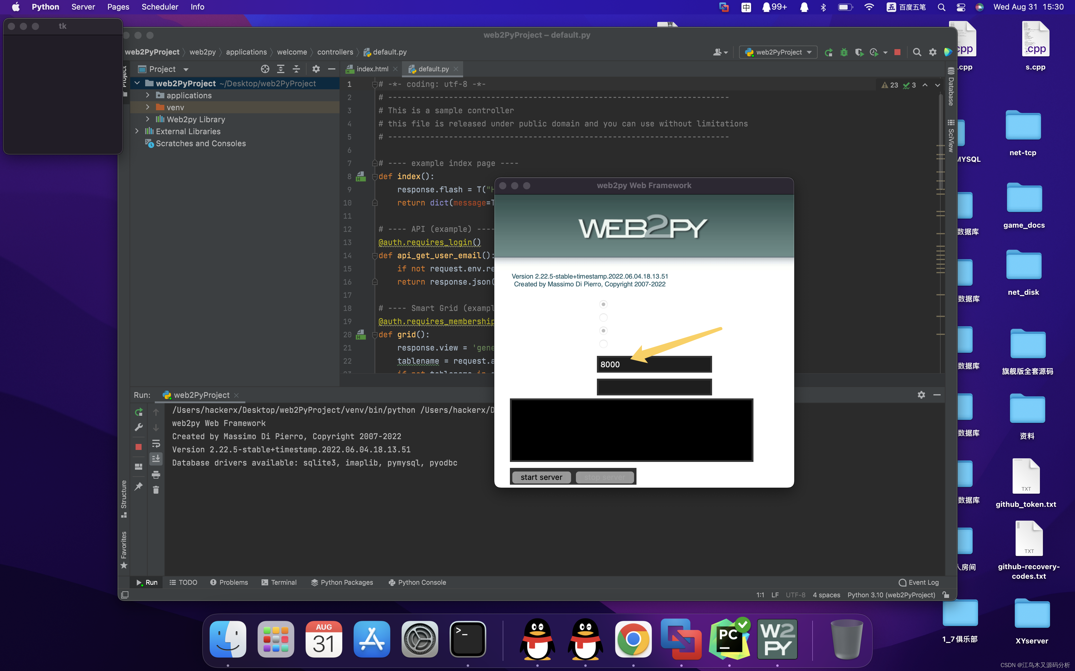Image resolution: width=1075 pixels, height=671 pixels.
Task: Click the 4 spaces indent setting
Action: pos(826,595)
